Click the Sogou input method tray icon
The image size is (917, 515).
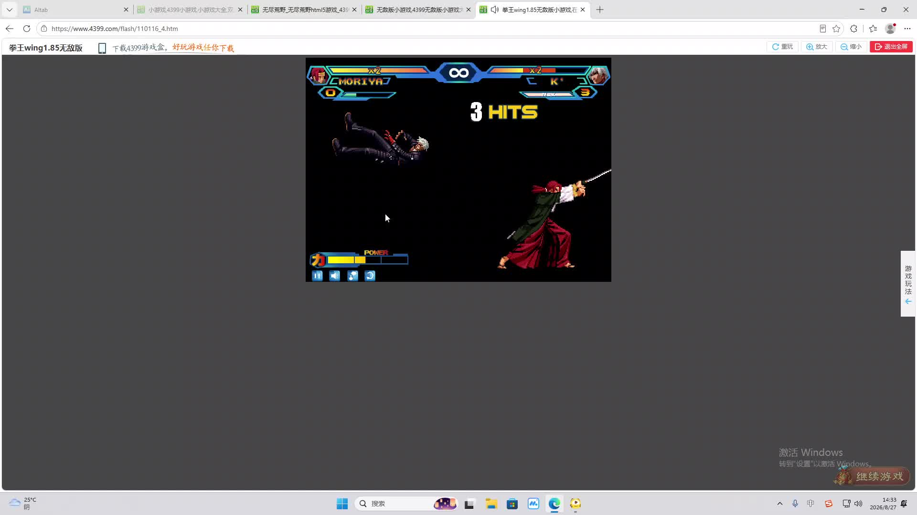point(829,504)
